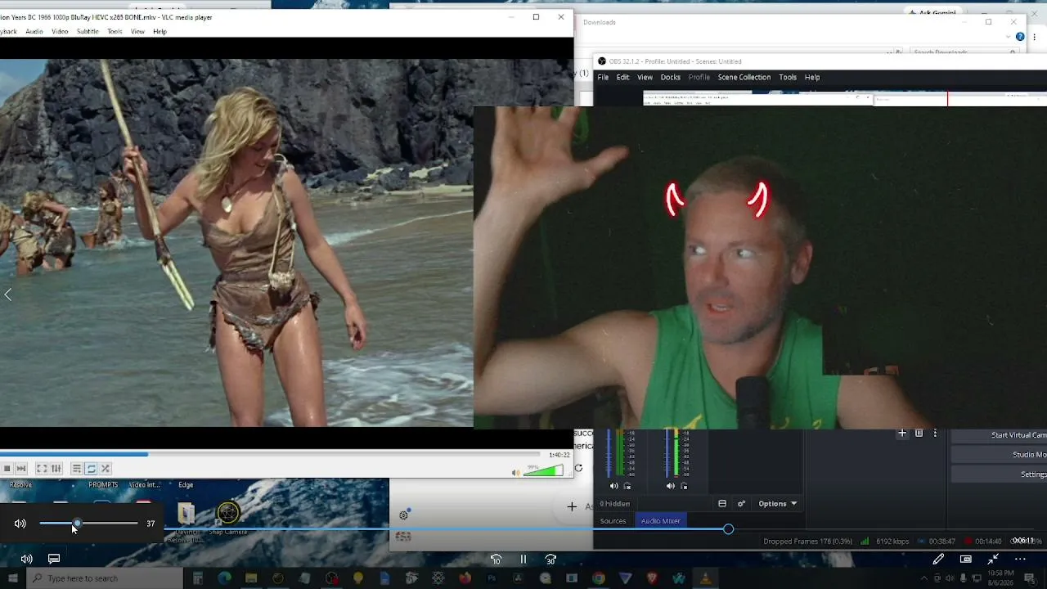Skip to next media in VLC
This screenshot has height=589, width=1047.
(x=21, y=469)
